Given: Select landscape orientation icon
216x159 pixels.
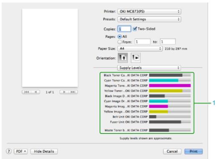Looking at the screenshot, I should [x=136, y=58].
